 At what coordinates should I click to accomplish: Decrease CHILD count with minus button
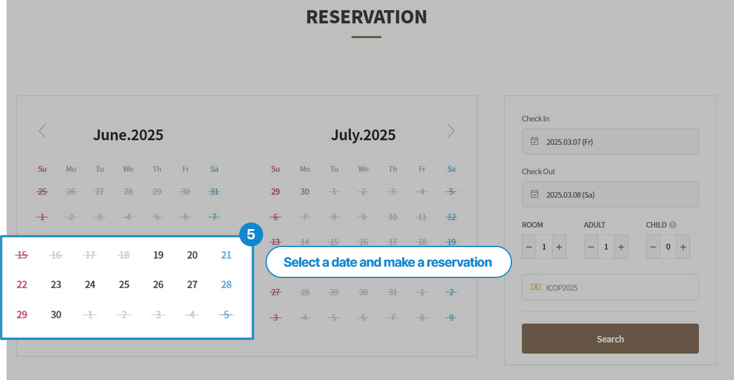pyautogui.click(x=653, y=246)
